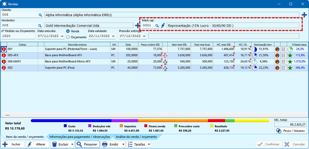This screenshot has width=309, height=149.
Task: Click the nº Pedido ou Orçamento field
Action: click(18, 36)
